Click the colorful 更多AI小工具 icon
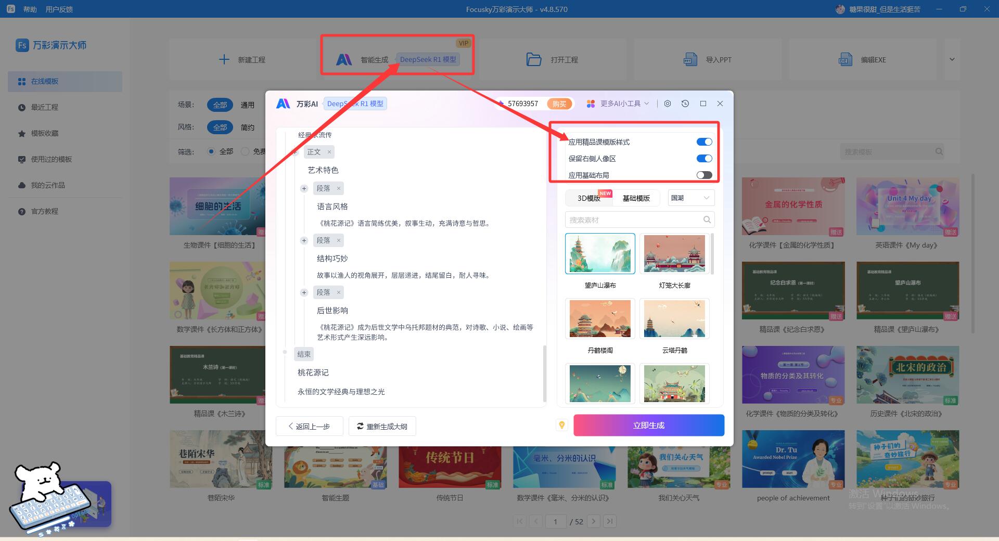999x541 pixels. pos(591,104)
